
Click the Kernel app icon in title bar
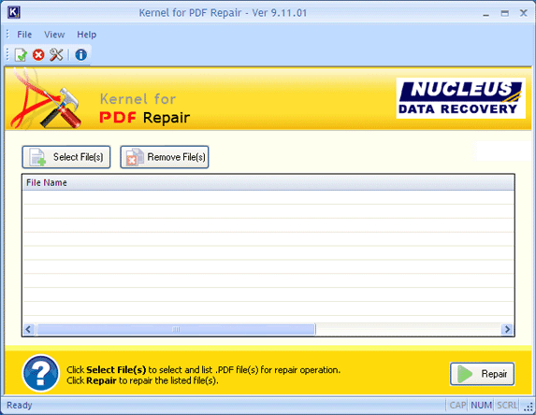click(14, 12)
